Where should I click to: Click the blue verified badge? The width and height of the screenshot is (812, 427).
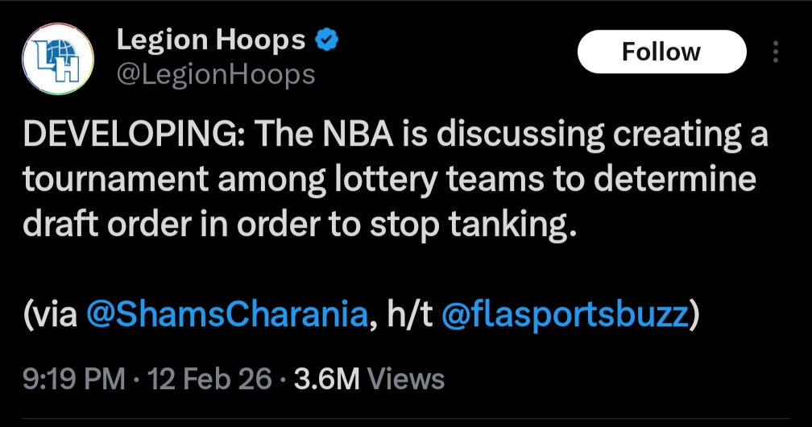pyautogui.click(x=326, y=39)
